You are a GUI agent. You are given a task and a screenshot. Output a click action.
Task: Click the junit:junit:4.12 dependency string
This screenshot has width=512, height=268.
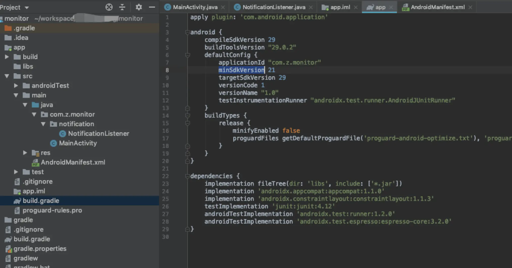click(x=303, y=206)
